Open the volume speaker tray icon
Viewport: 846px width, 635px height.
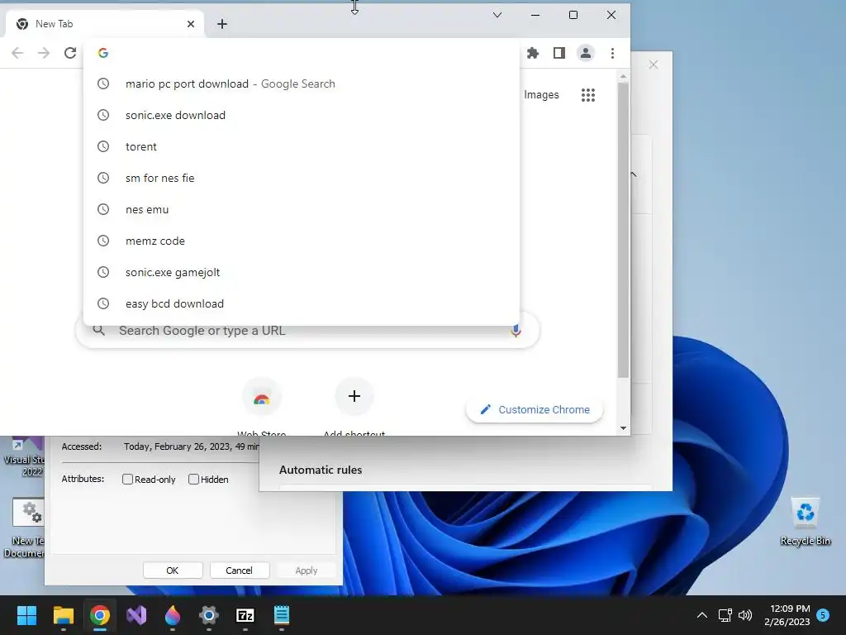pyautogui.click(x=745, y=615)
